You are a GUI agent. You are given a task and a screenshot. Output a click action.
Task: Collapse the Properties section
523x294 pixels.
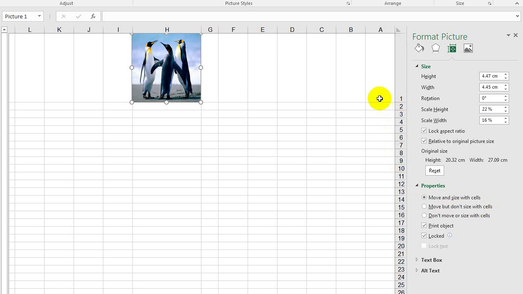coord(417,185)
